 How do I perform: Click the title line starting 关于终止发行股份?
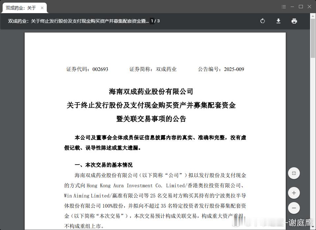(151, 105)
